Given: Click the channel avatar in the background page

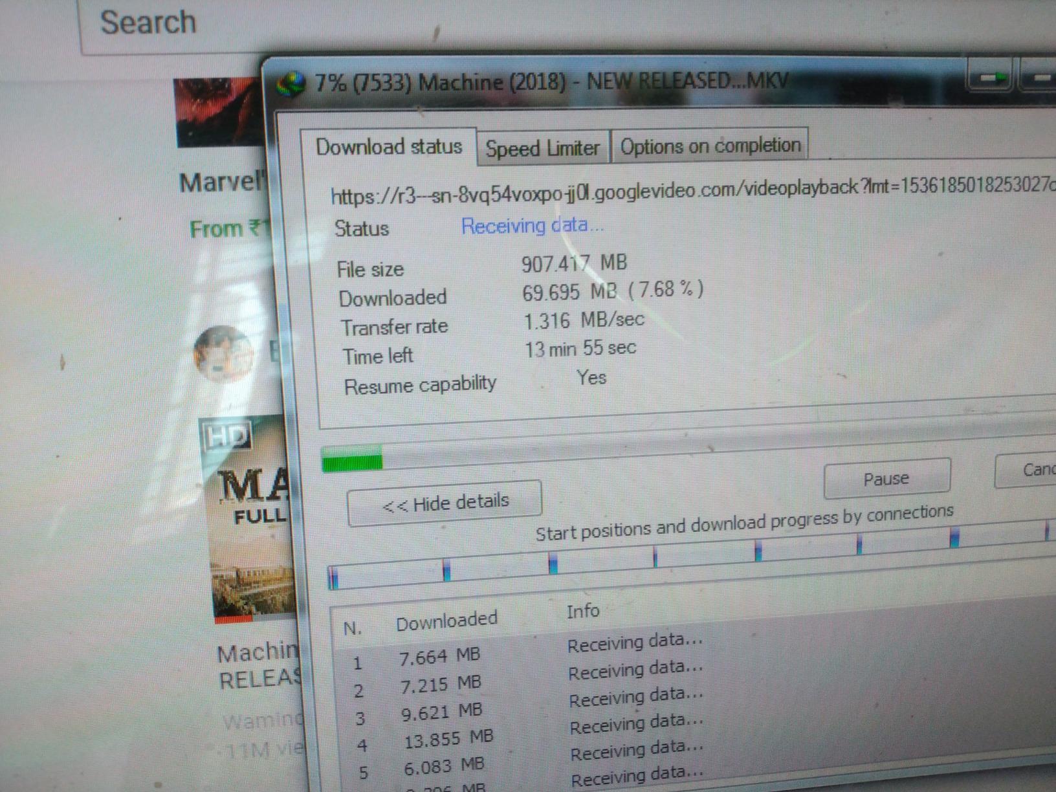Looking at the screenshot, I should (223, 353).
